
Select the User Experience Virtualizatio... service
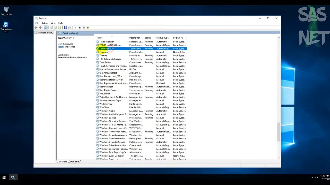pyautogui.click(x=114, y=83)
